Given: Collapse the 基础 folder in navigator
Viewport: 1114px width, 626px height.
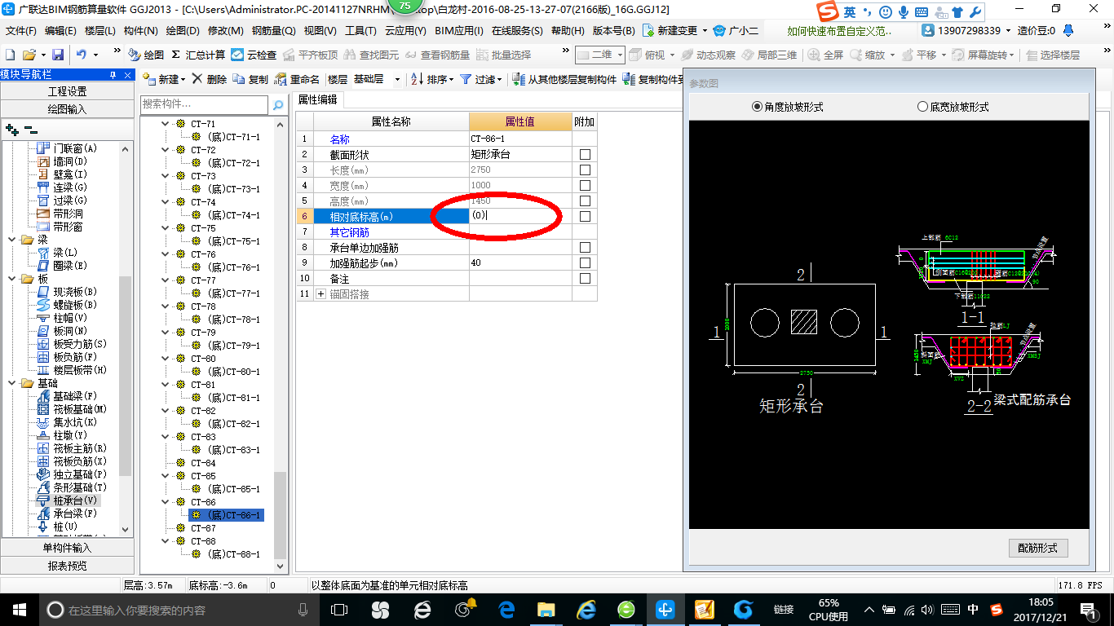Looking at the screenshot, I should pyautogui.click(x=11, y=383).
